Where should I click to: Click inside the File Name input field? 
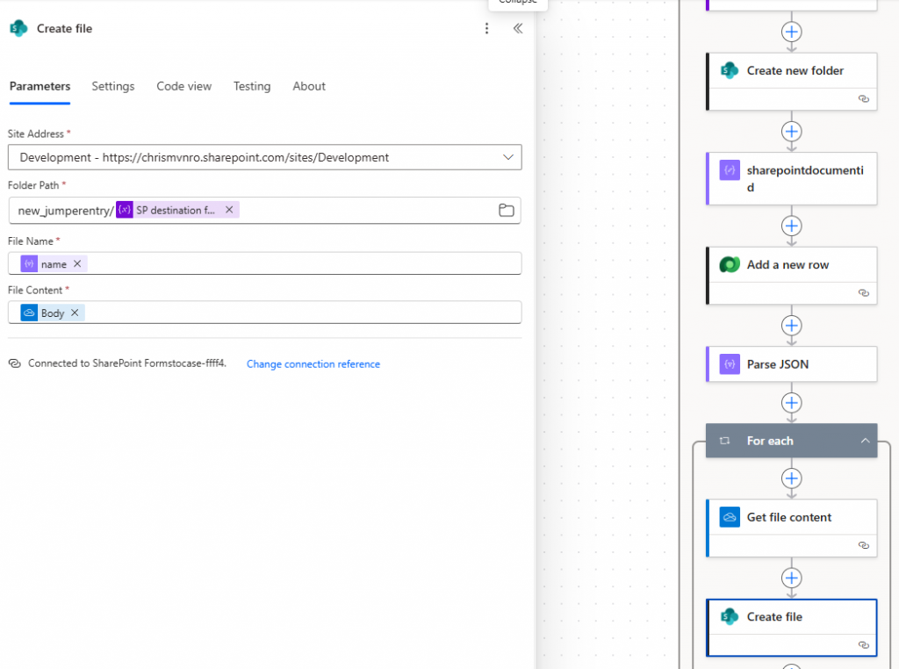(298, 263)
